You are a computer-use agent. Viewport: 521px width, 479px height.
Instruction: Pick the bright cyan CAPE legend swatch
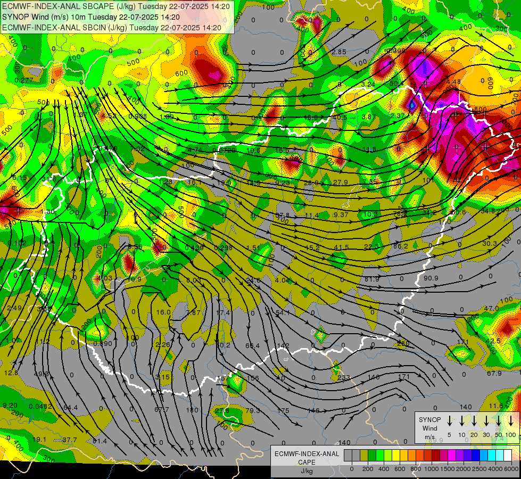click(492, 456)
